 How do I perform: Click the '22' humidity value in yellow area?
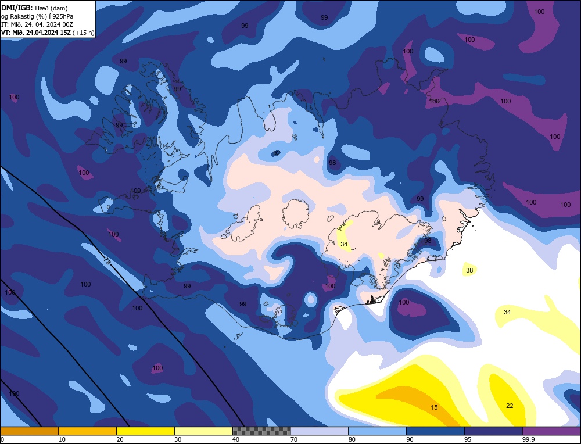[x=510, y=406]
